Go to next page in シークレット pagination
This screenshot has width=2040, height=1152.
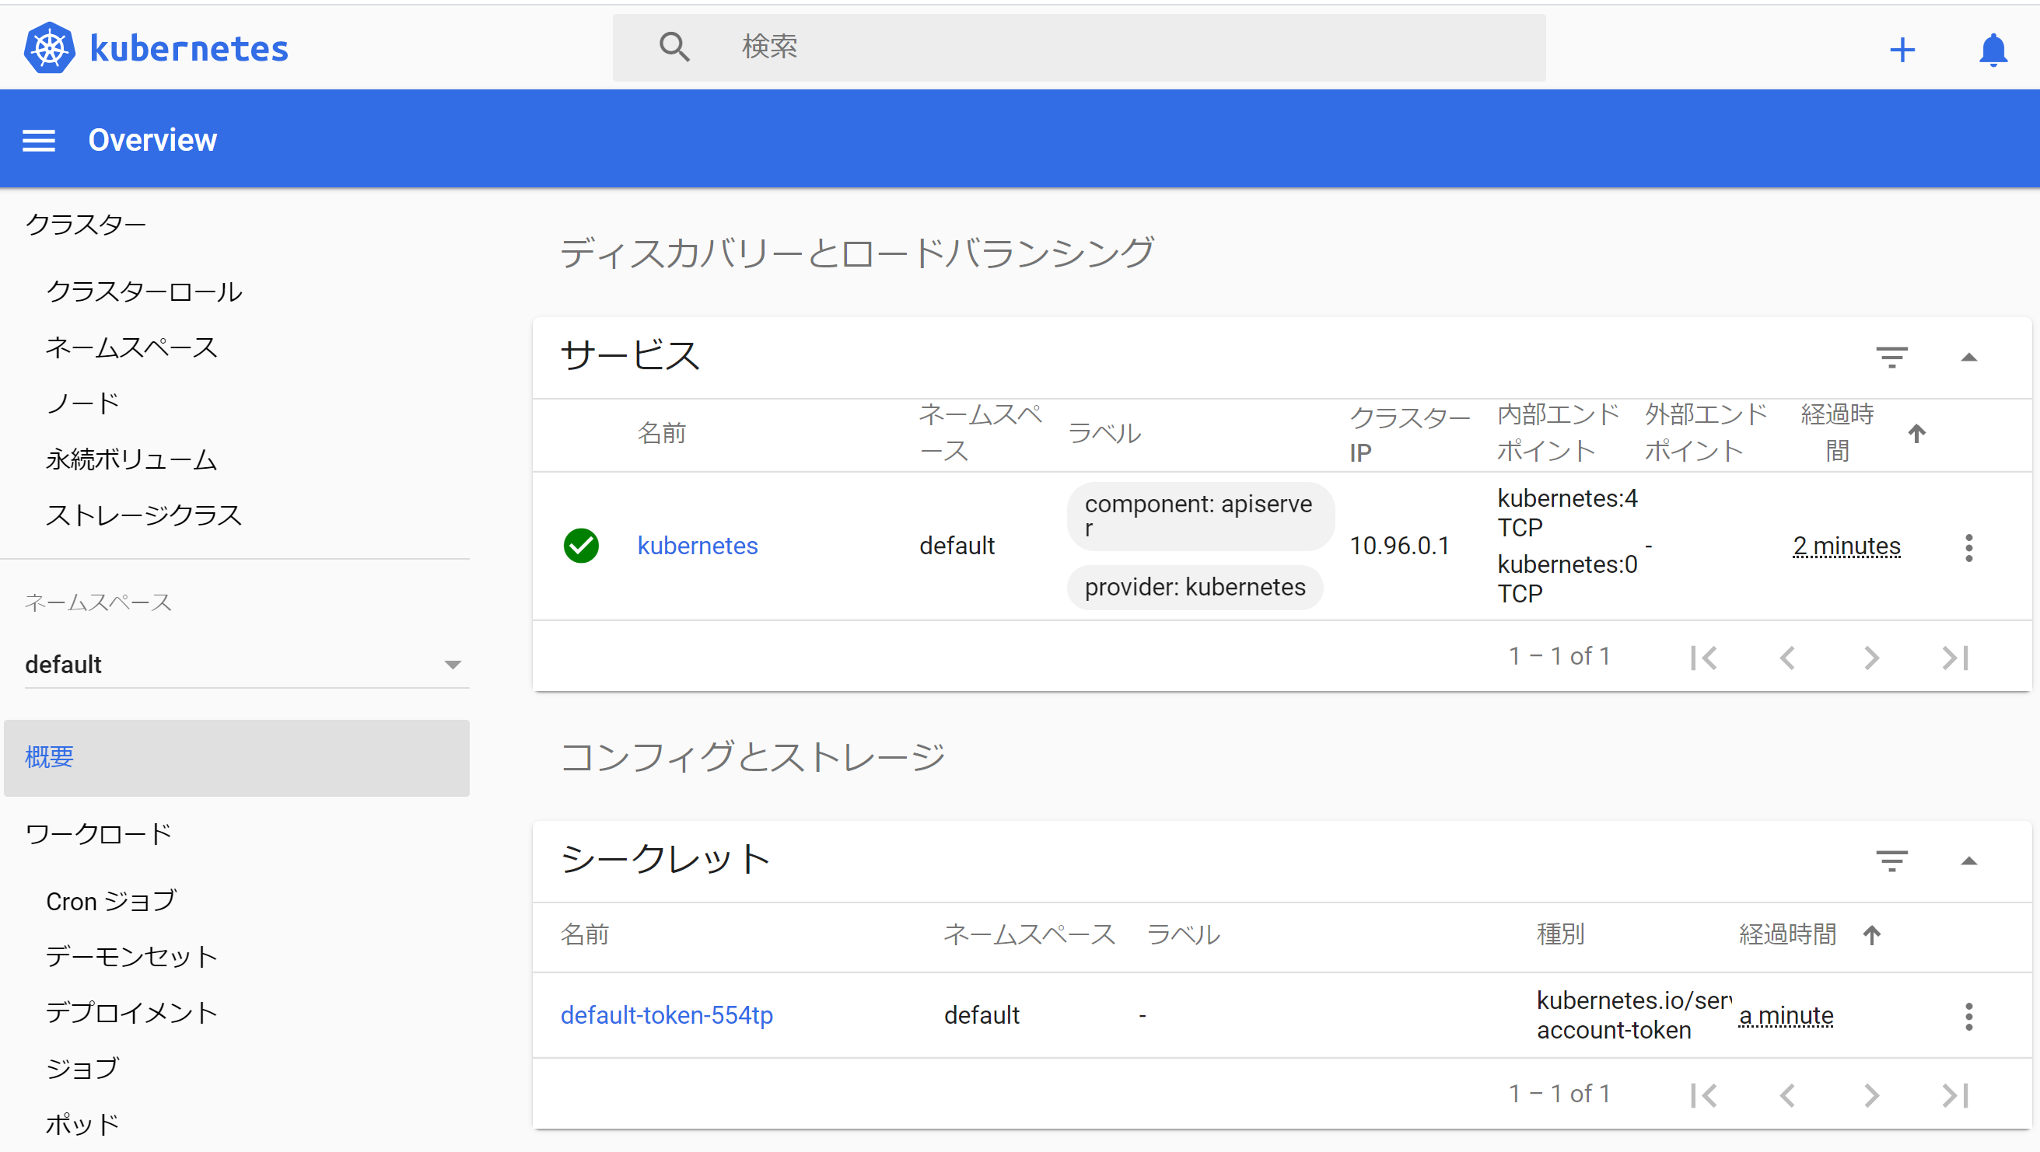pos(1871,1095)
